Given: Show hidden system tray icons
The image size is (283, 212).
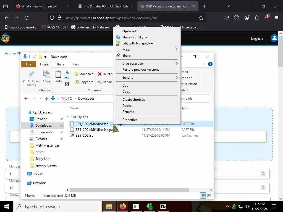Looking at the screenshot, I should 227,206.
